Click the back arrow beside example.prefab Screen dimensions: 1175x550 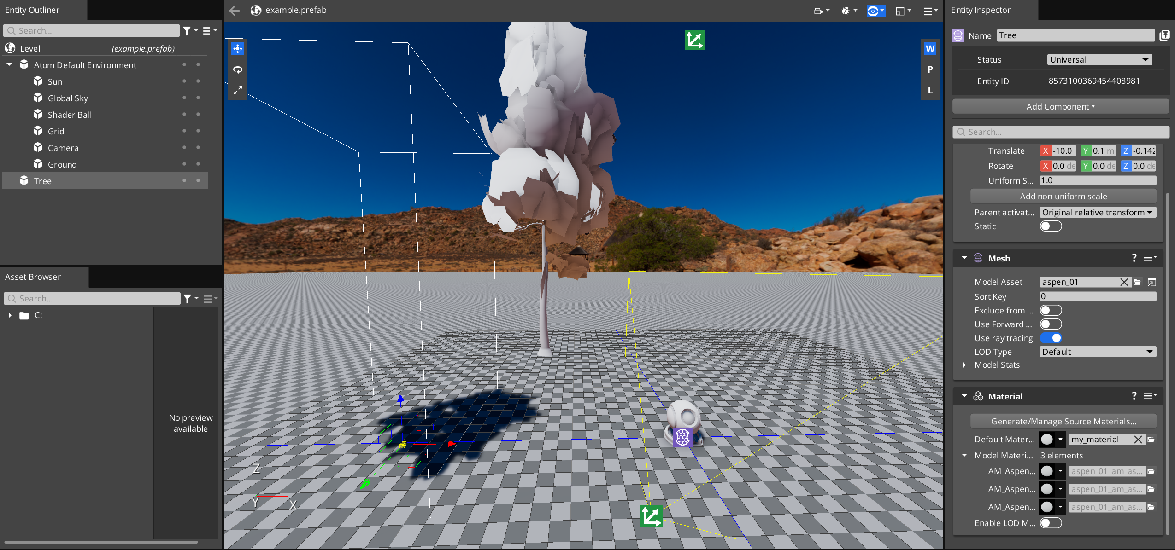(235, 11)
